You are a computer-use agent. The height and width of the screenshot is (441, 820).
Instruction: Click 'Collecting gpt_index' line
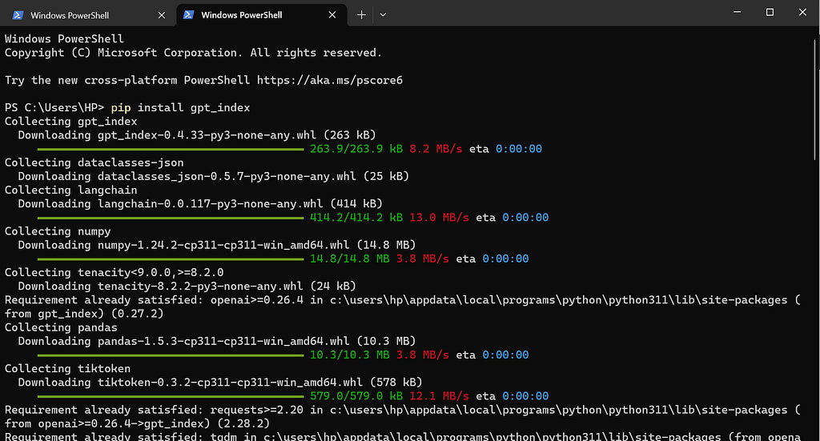71,121
